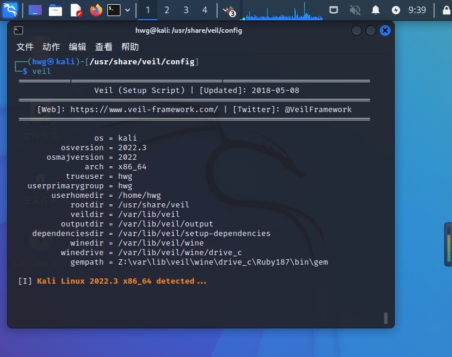Minimize the terminal window
This screenshot has height=357, width=452.
[x=357, y=30]
